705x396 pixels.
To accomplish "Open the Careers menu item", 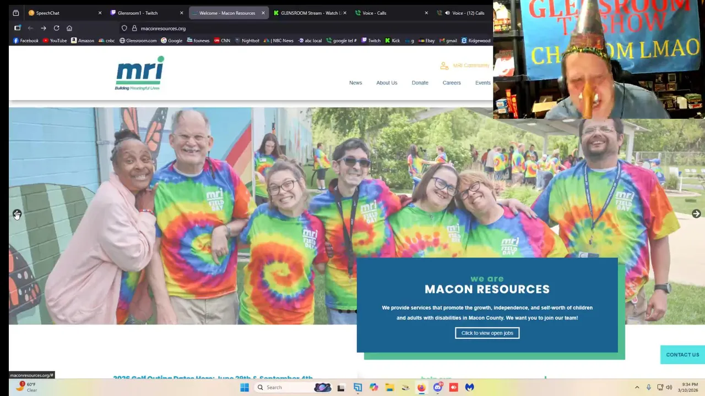I will [x=452, y=82].
